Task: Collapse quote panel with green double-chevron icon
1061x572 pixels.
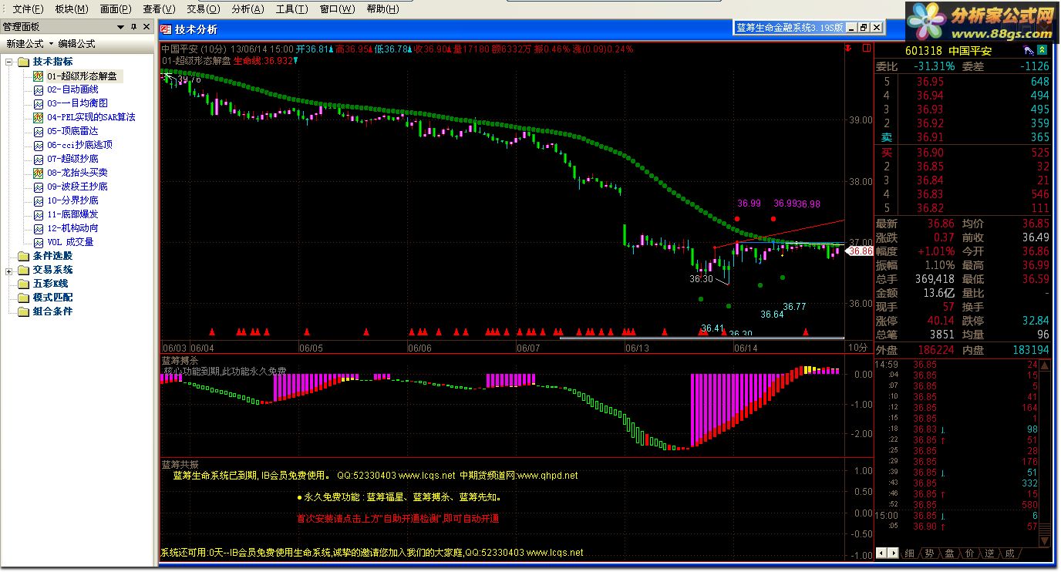Action: pyautogui.click(x=1043, y=50)
